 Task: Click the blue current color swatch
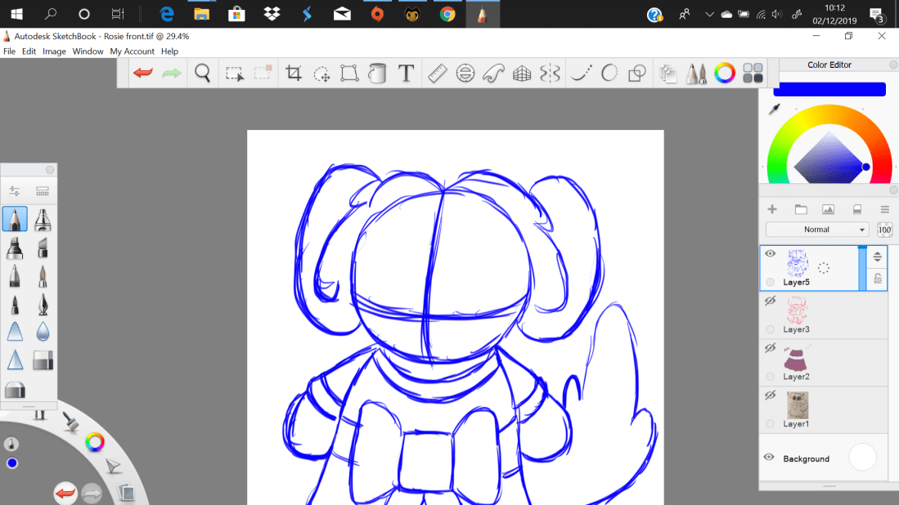tap(829, 89)
